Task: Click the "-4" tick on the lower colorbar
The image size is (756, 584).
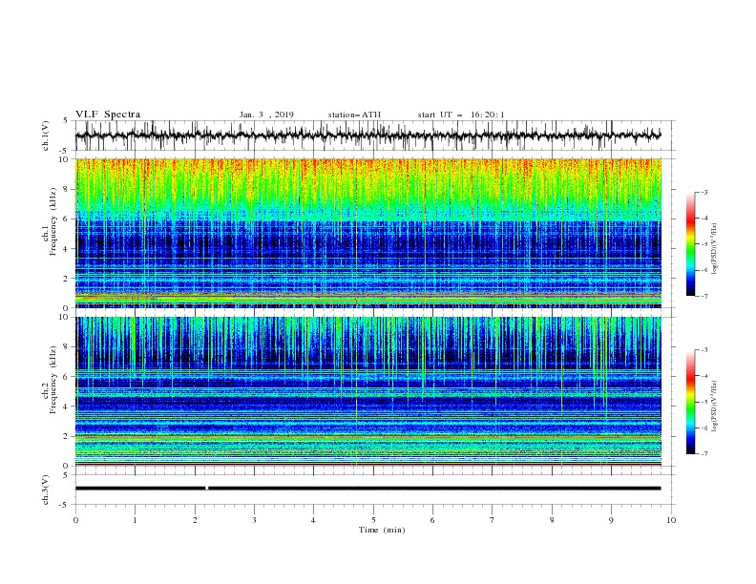Action: point(703,376)
